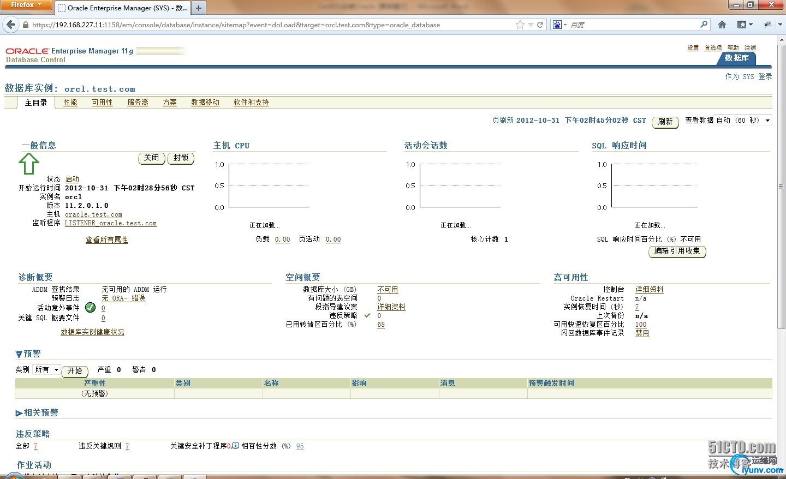Image resolution: width=786 pixels, height=479 pixels.
Task: Open the Baidu search engine icon
Action: coord(557,25)
